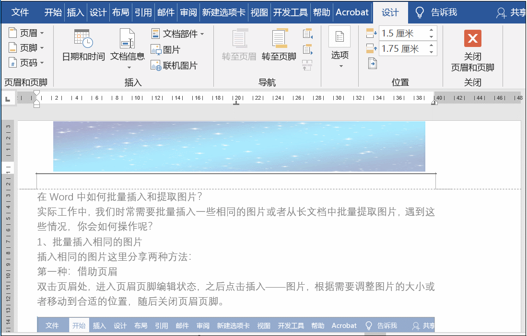The height and width of the screenshot is (336, 527).
Task: Open the 页眉 header dropdown
Action: click(x=26, y=33)
